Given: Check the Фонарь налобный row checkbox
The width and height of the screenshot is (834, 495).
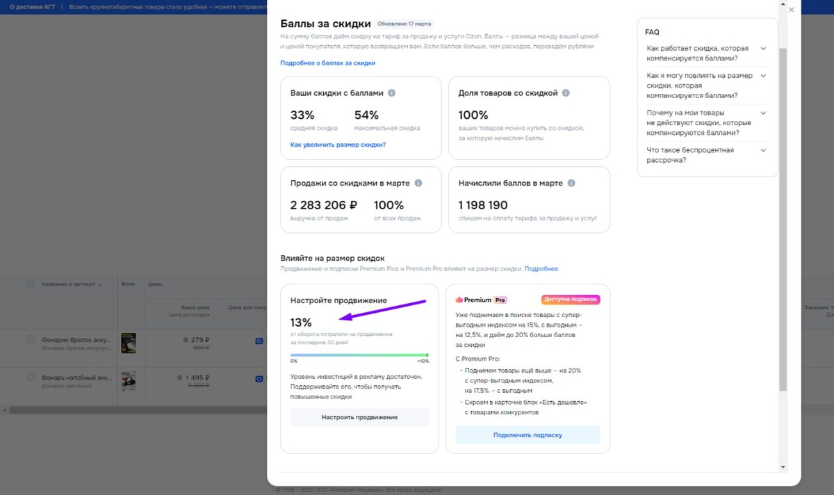Looking at the screenshot, I should click(x=31, y=377).
